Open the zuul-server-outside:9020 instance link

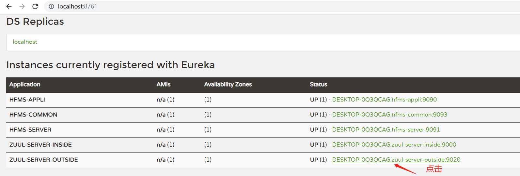(396, 160)
